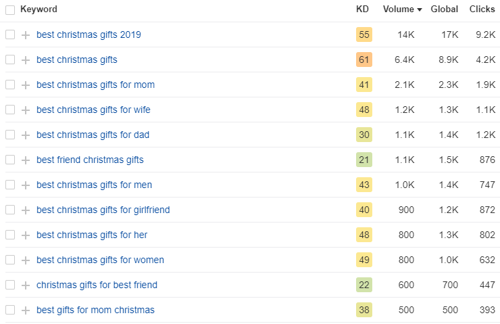The height and width of the screenshot is (324, 500).
Task: Click plus icon beside 'best christmas gifts for mom'
Action: pyautogui.click(x=26, y=85)
